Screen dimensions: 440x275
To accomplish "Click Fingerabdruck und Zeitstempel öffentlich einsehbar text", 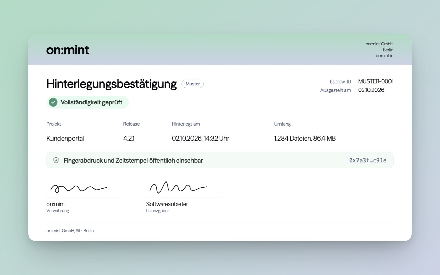I will pyautogui.click(x=133, y=161).
